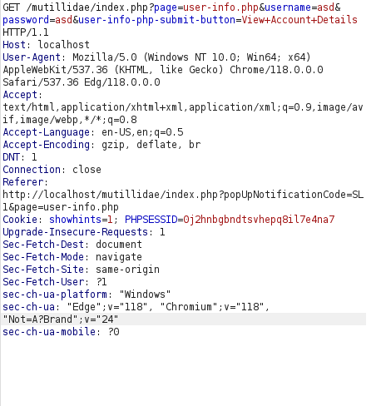Click the 'View+Account+Details' parameter value
Screen dimensions: 376x406
coord(299,20)
